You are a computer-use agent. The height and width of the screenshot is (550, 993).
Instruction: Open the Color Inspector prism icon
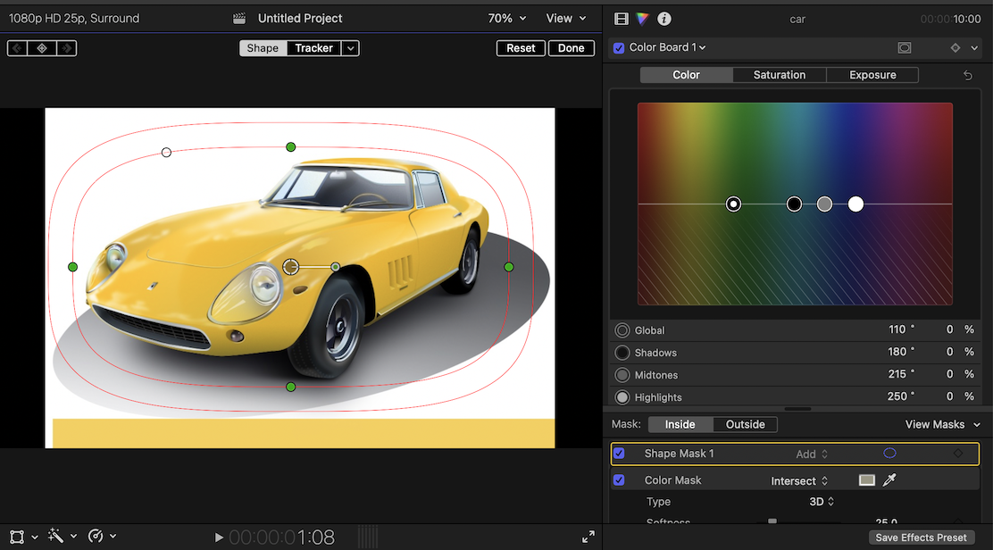click(643, 19)
